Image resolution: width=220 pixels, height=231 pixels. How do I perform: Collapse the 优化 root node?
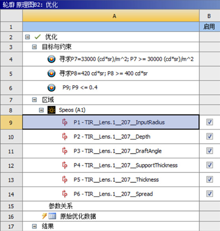coord(27,37)
